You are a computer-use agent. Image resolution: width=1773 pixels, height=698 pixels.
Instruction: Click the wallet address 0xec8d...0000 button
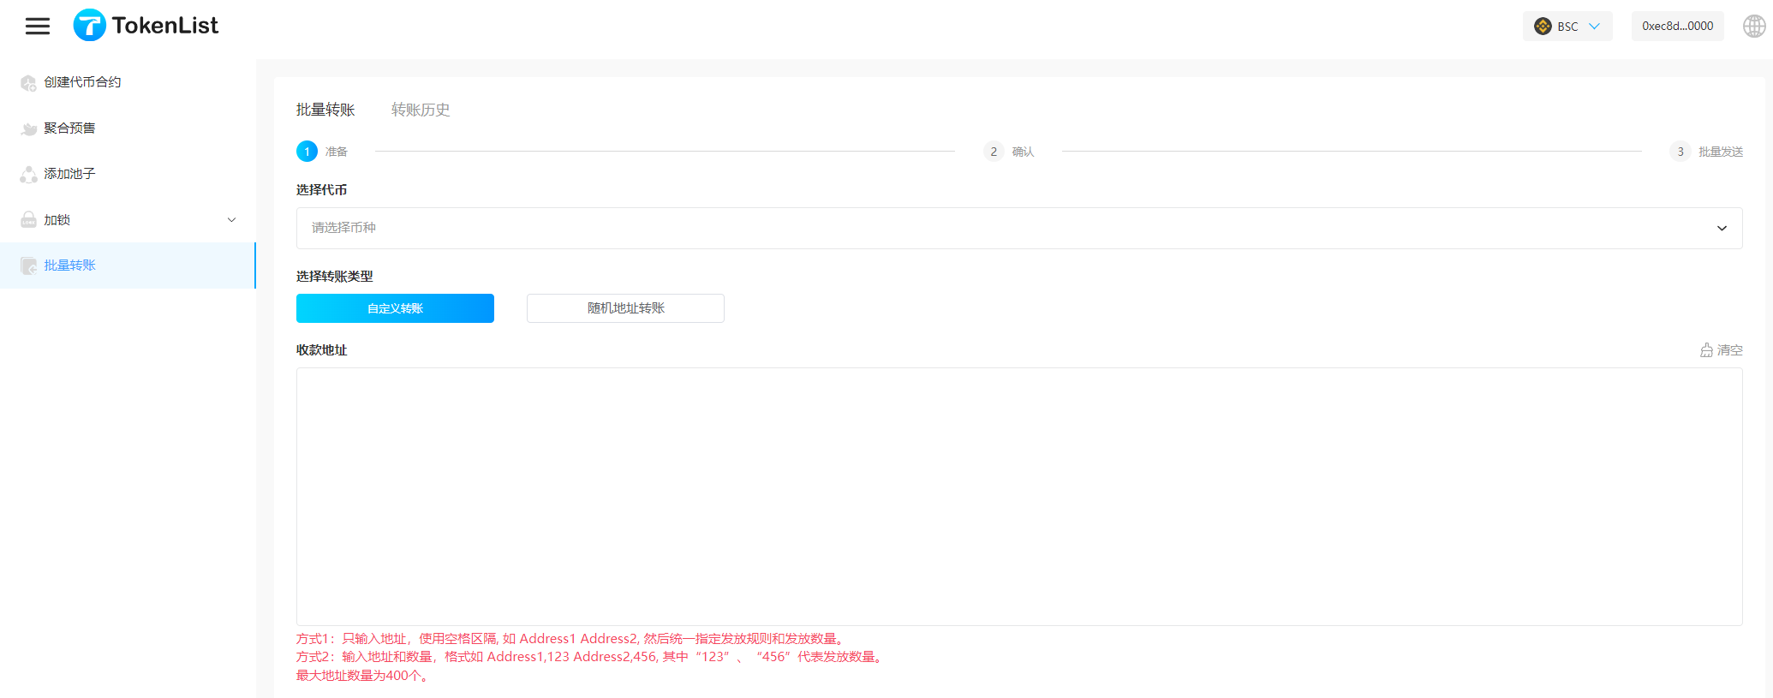click(x=1677, y=27)
